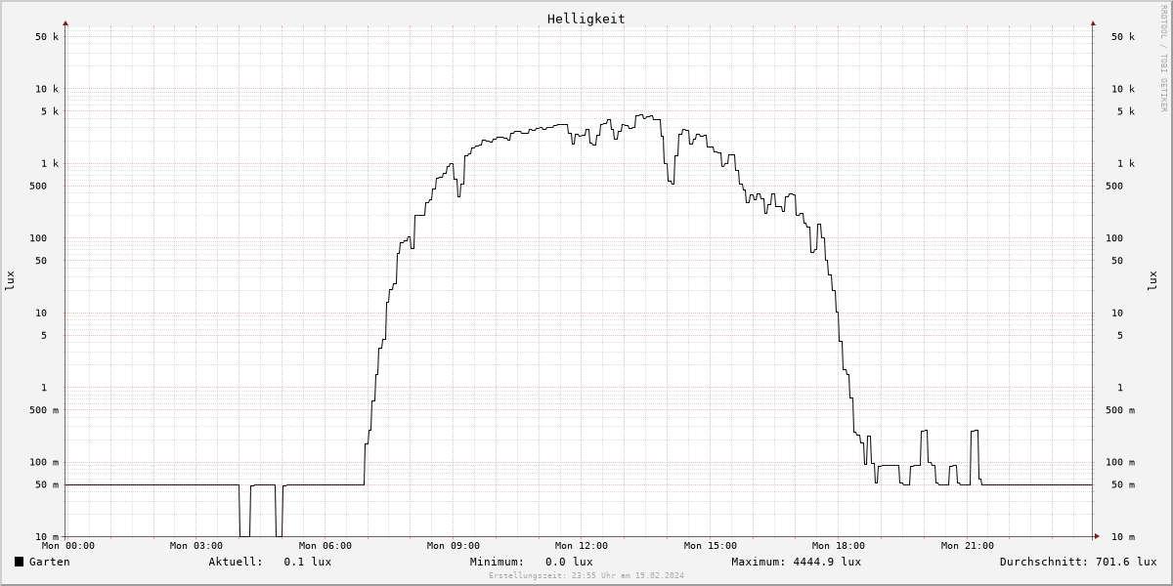Select the "10 k" tick on the right axis
The width and height of the screenshot is (1173, 586).
1123,89
